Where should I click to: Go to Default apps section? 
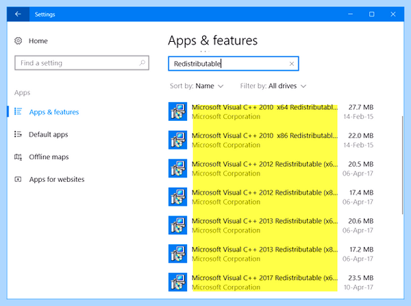tap(48, 134)
